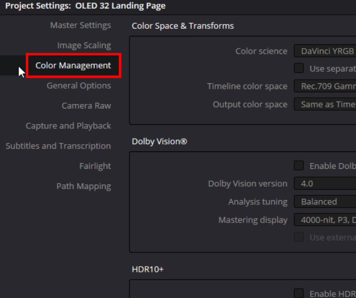The height and width of the screenshot is (298, 356).
Task: Open Master Settings section
Action: [80, 25]
